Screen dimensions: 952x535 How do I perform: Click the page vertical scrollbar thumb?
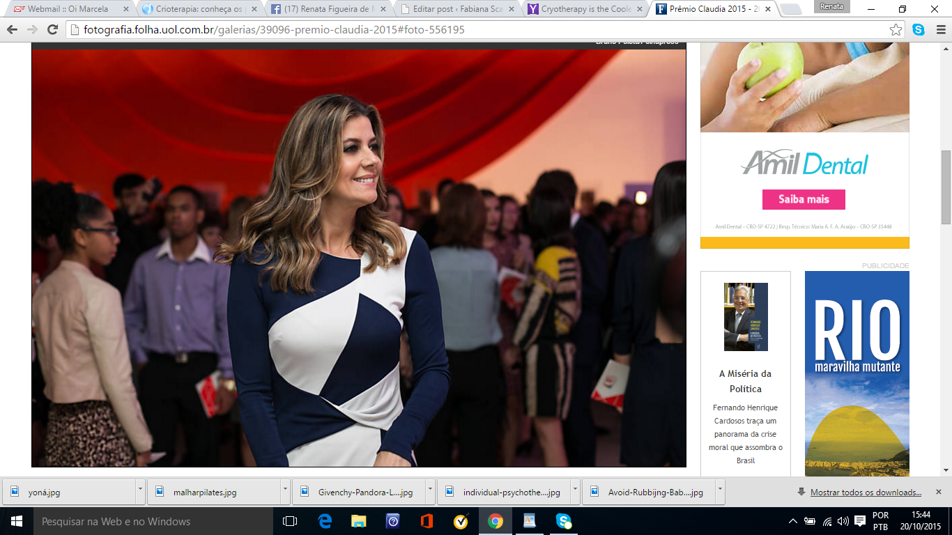pyautogui.click(x=946, y=187)
